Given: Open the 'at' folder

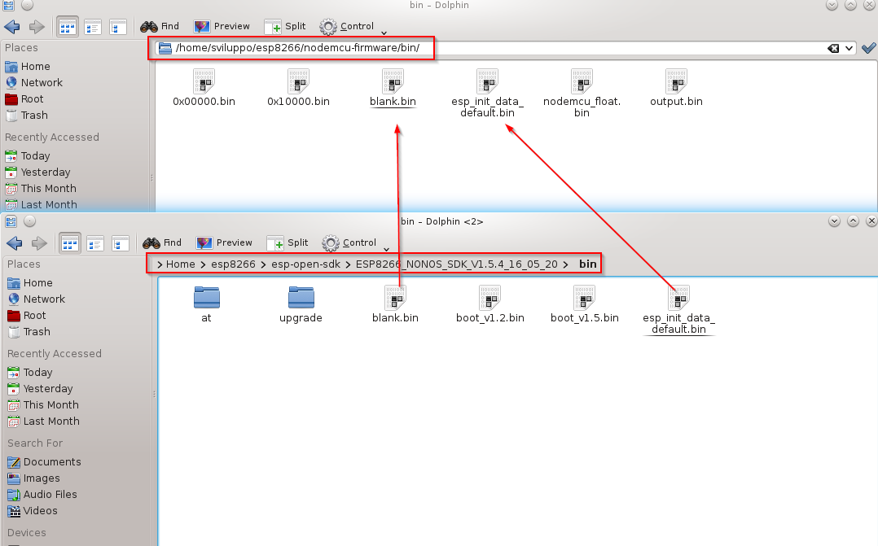Looking at the screenshot, I should pos(206,298).
